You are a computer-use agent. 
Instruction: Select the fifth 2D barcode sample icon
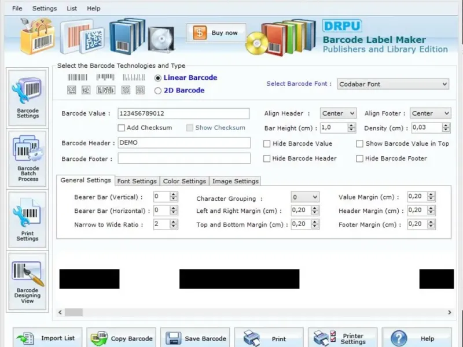point(140,90)
